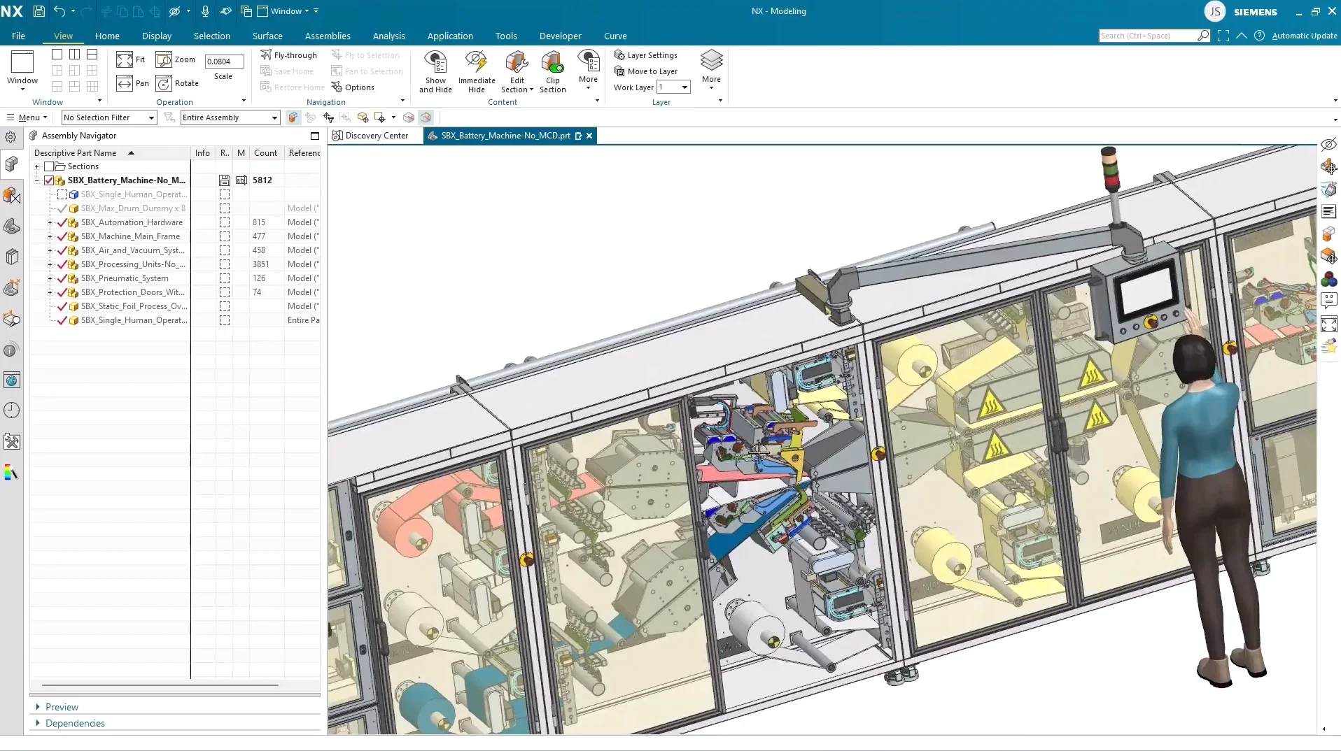
Task: Switch to the Assemblies ribbon tab
Action: click(x=328, y=36)
